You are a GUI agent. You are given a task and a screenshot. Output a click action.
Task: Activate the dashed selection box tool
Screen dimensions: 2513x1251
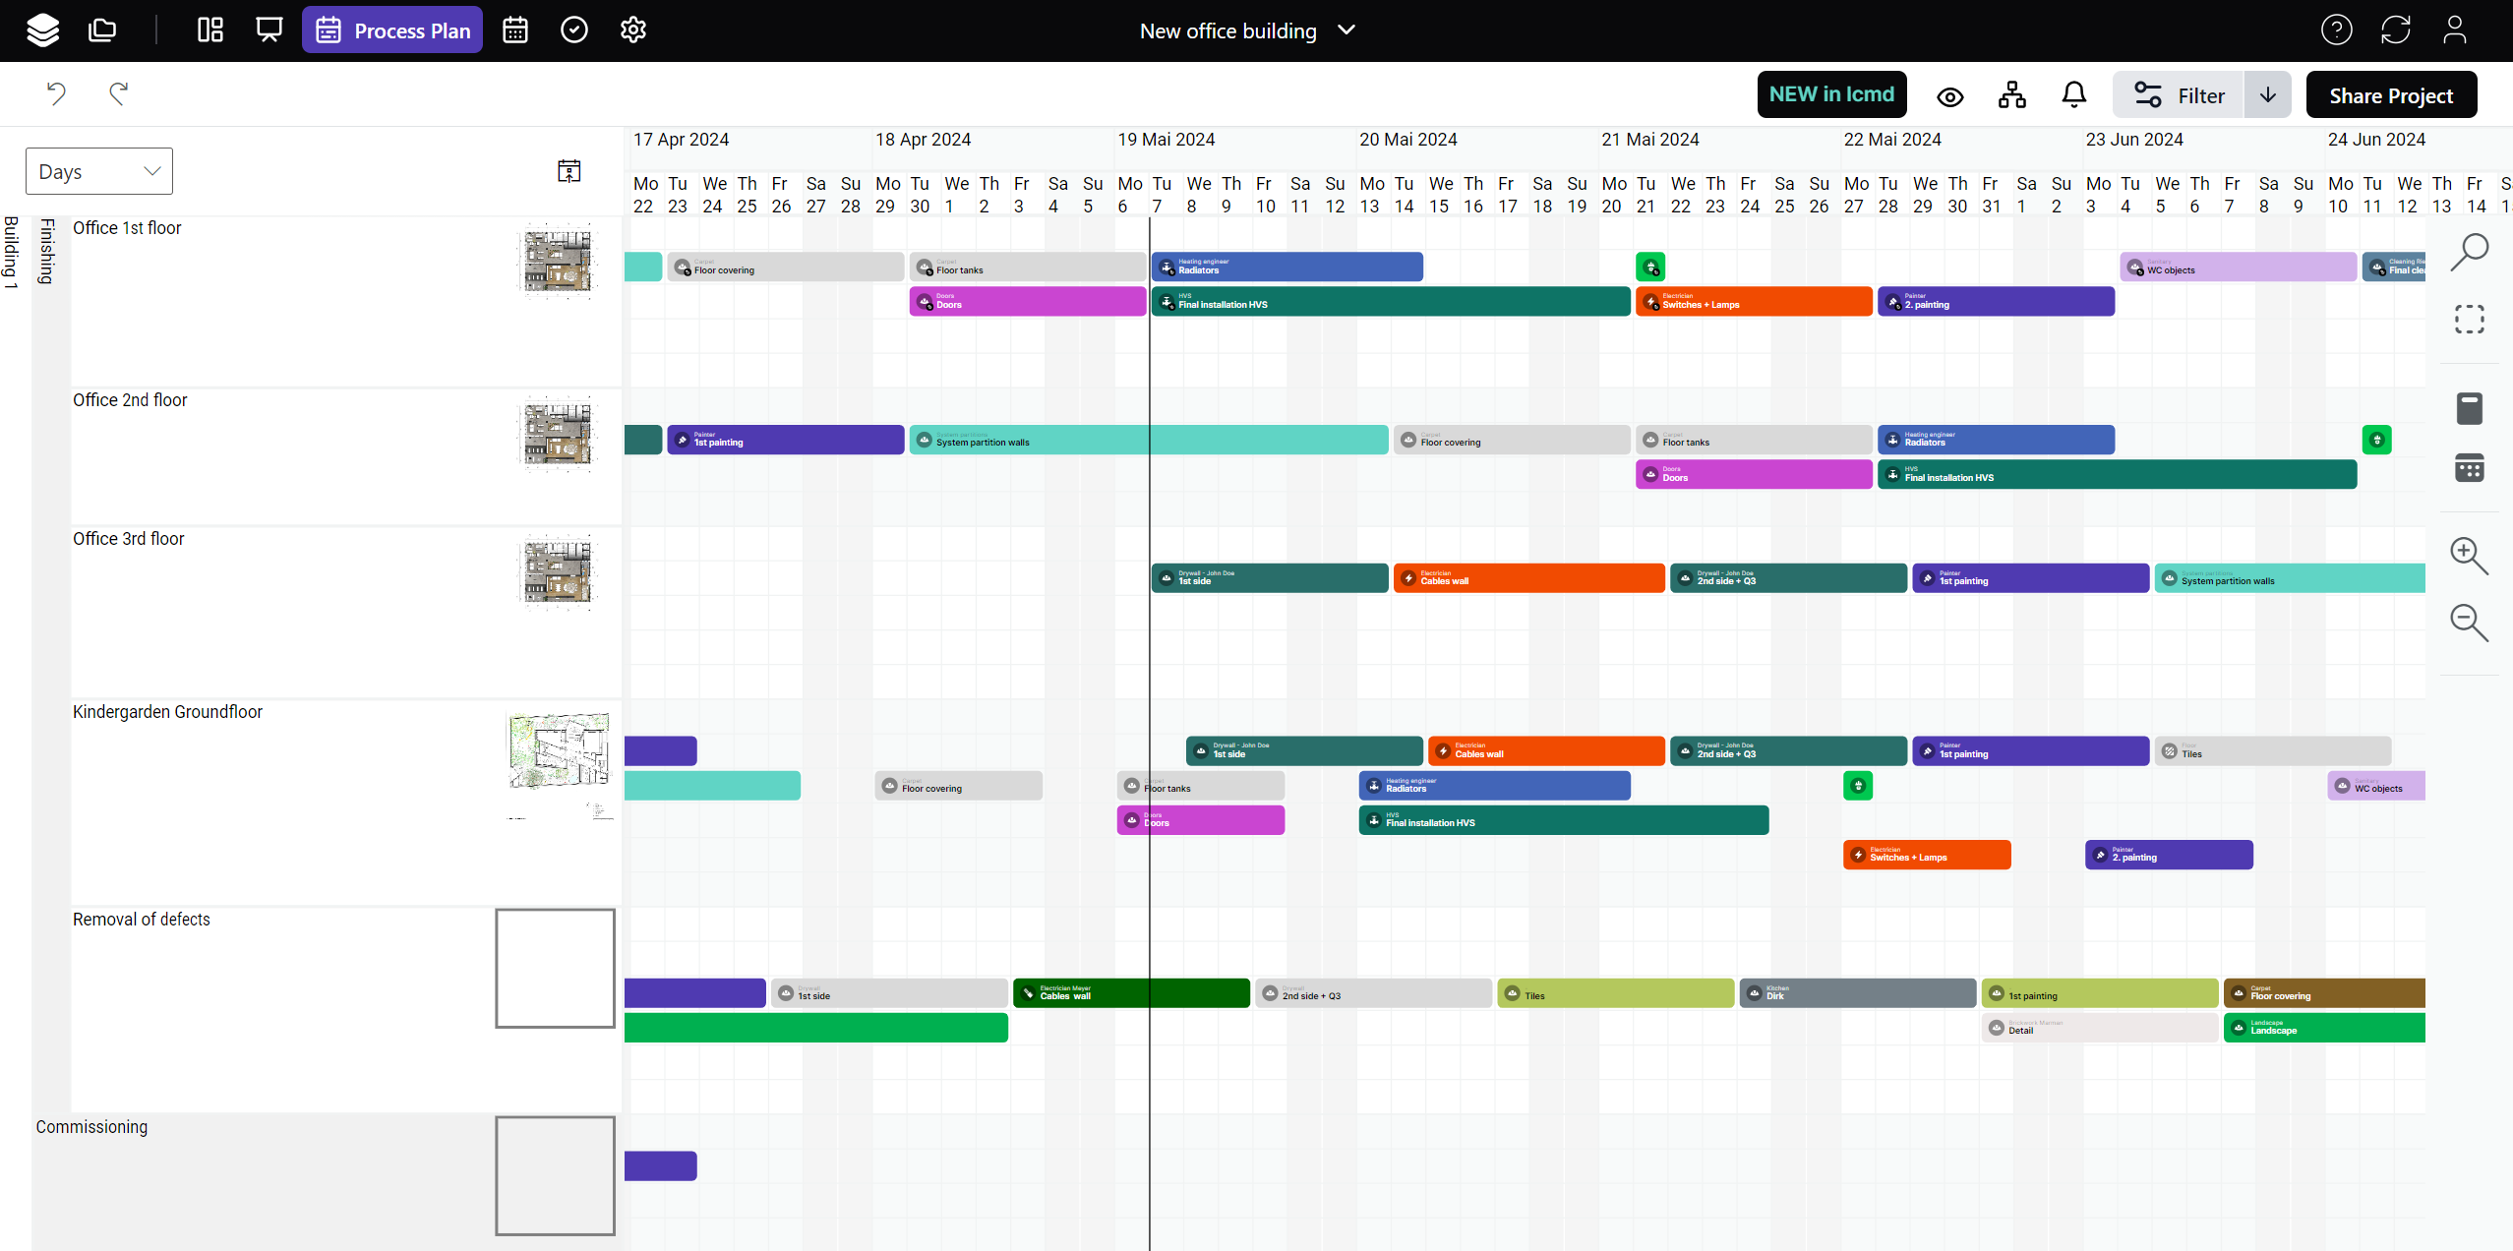point(2469,319)
